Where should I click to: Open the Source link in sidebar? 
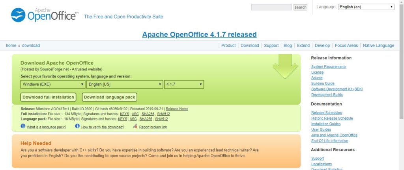pos(317,78)
